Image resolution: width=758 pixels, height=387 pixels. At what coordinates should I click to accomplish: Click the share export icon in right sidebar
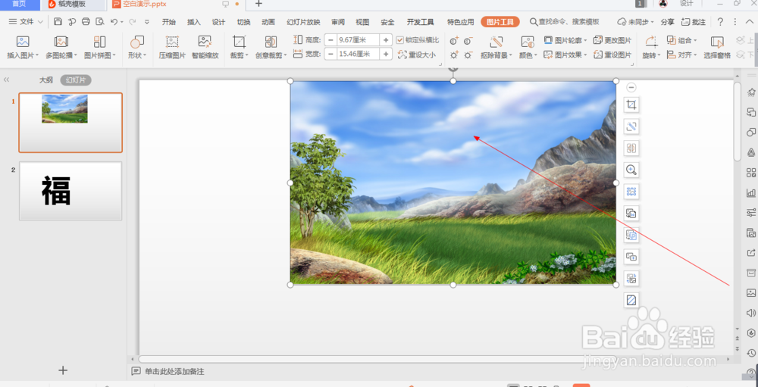coord(750,252)
